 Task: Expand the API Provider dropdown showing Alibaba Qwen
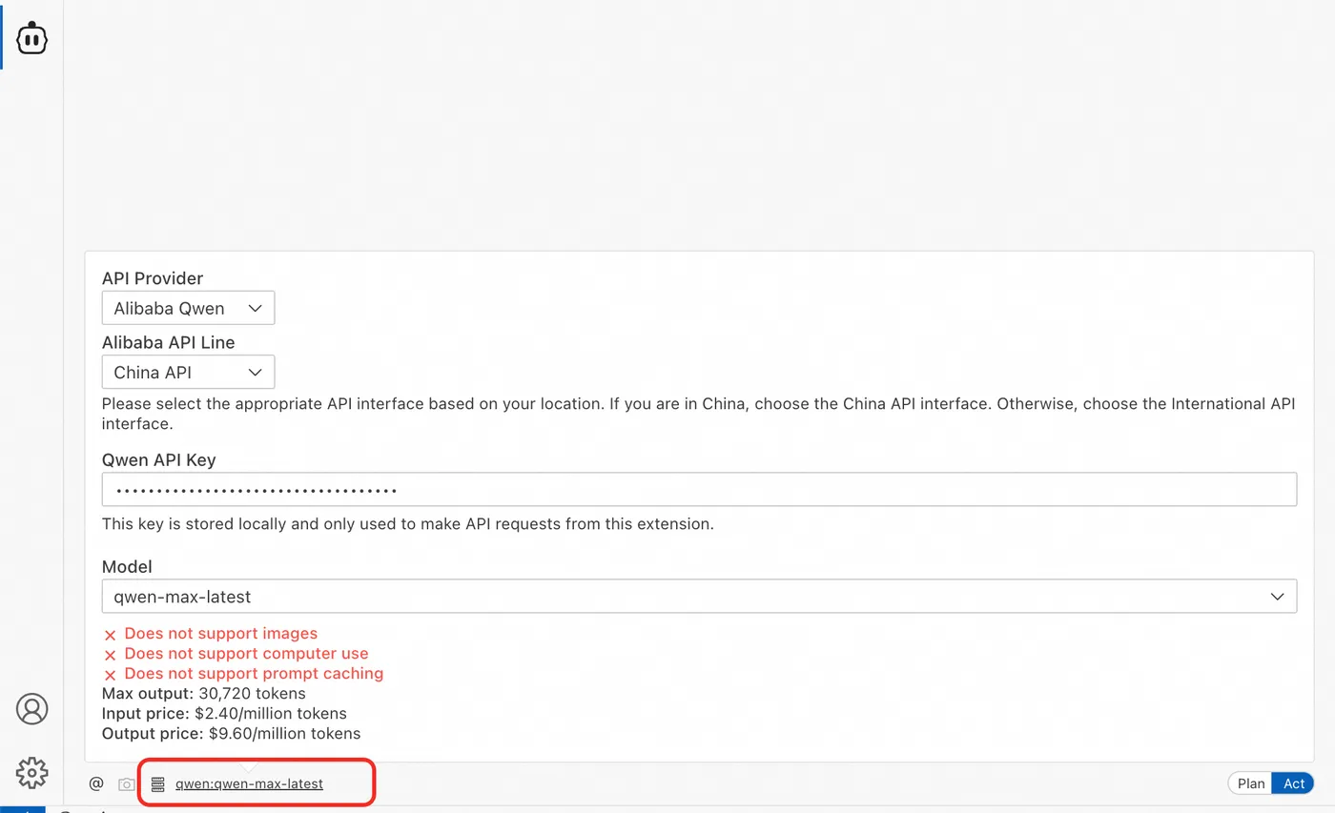188,308
